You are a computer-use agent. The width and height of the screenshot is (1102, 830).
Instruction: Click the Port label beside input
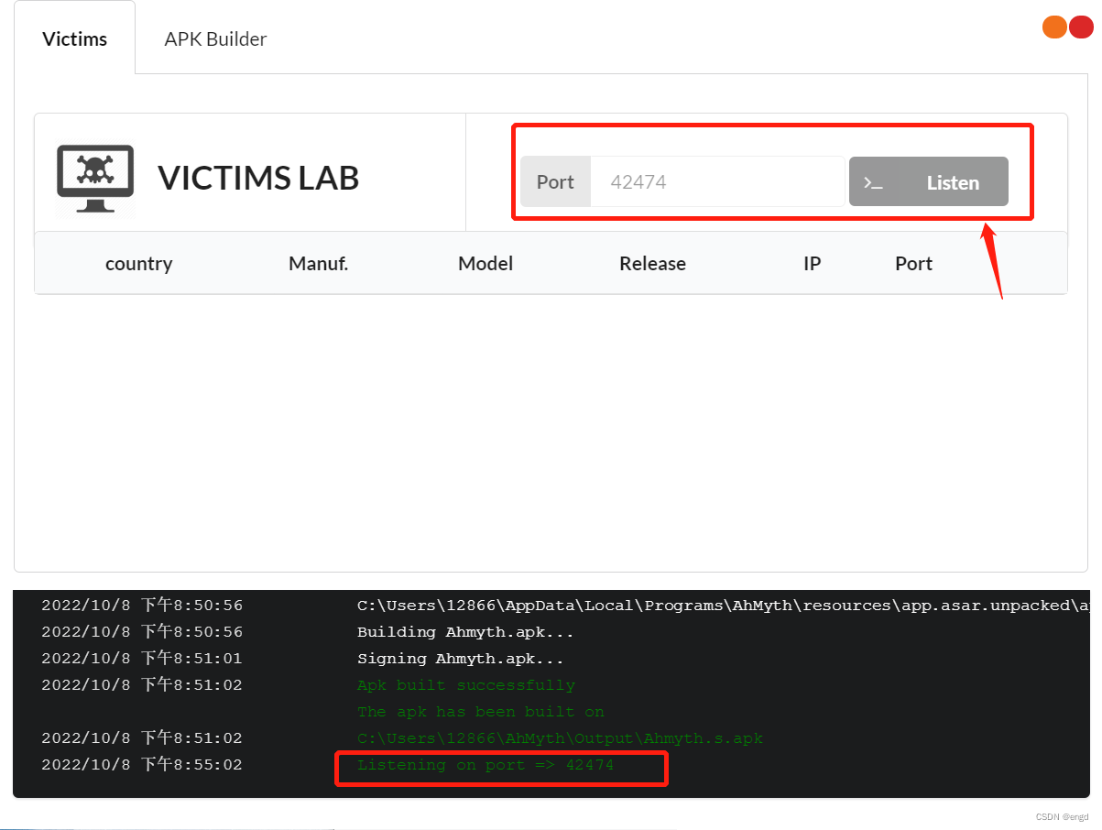click(x=555, y=181)
